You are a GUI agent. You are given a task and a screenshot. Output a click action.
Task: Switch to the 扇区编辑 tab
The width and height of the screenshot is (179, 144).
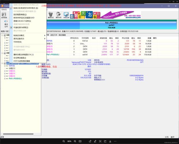click(62, 35)
